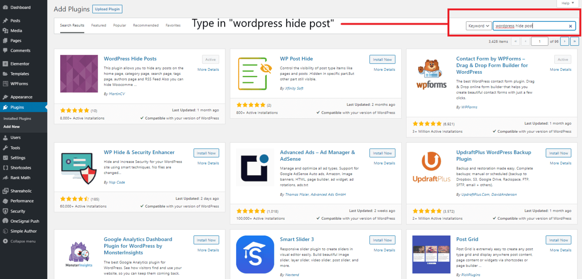Switch to the Featured tab

point(99,25)
